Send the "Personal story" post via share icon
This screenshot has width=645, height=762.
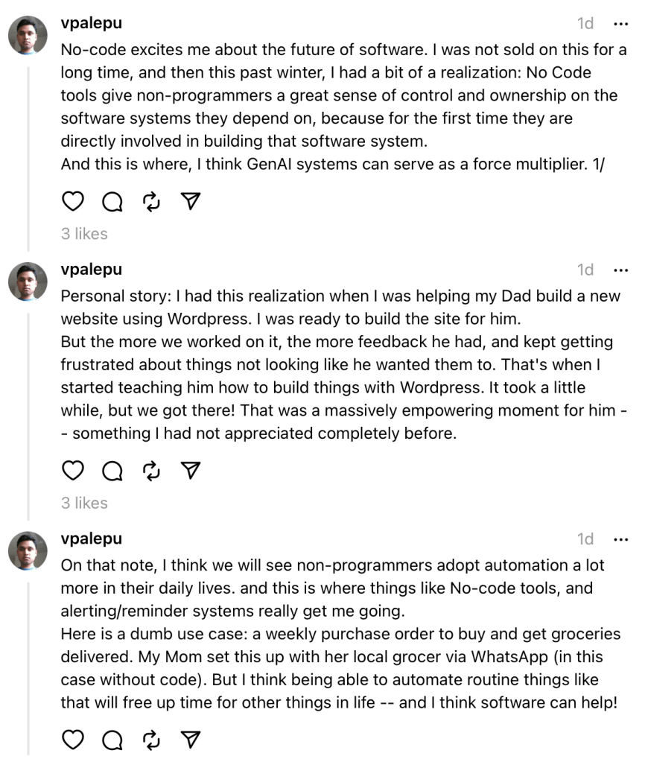click(x=191, y=471)
